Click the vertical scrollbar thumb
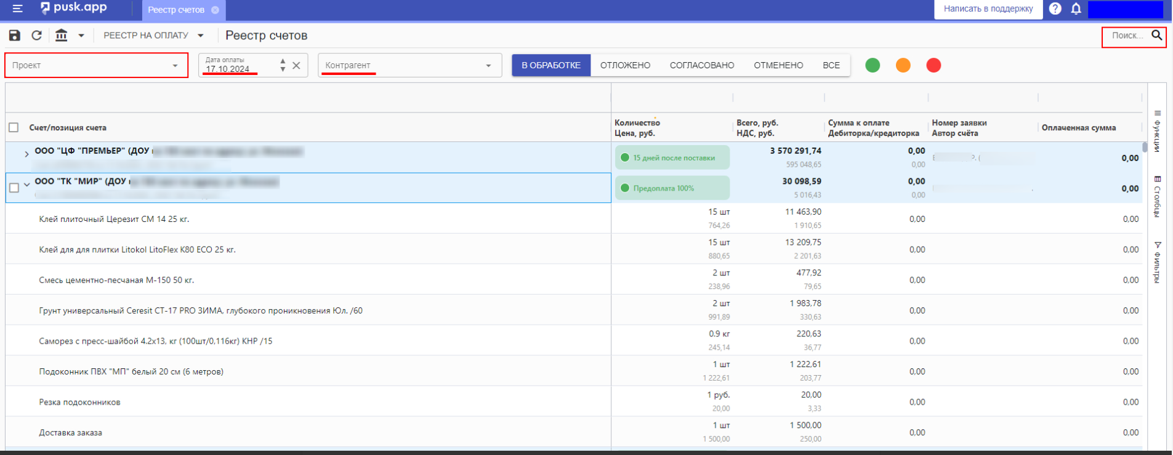This screenshot has width=1173, height=455. (1145, 147)
